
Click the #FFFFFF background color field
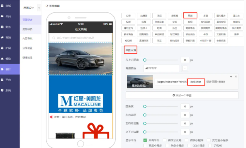tap(161, 68)
